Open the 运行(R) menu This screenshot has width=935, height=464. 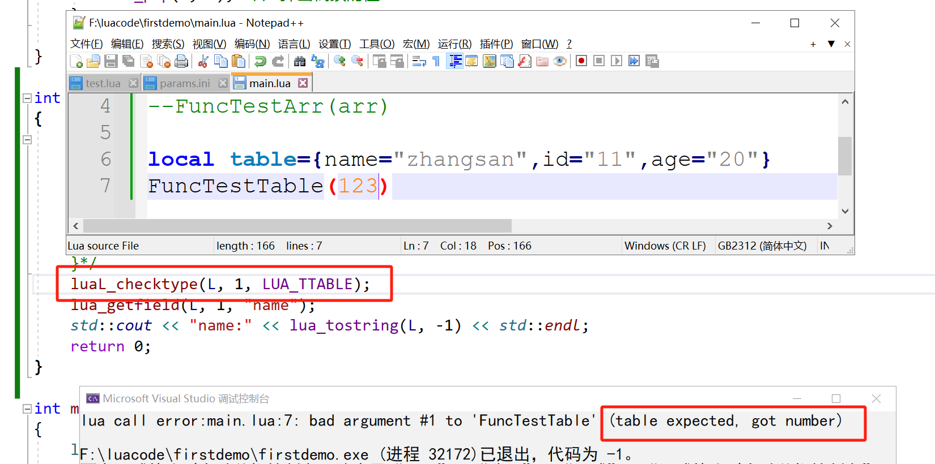pyautogui.click(x=455, y=44)
